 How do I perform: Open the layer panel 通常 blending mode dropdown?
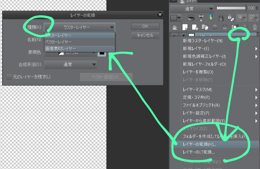click(192, 9)
